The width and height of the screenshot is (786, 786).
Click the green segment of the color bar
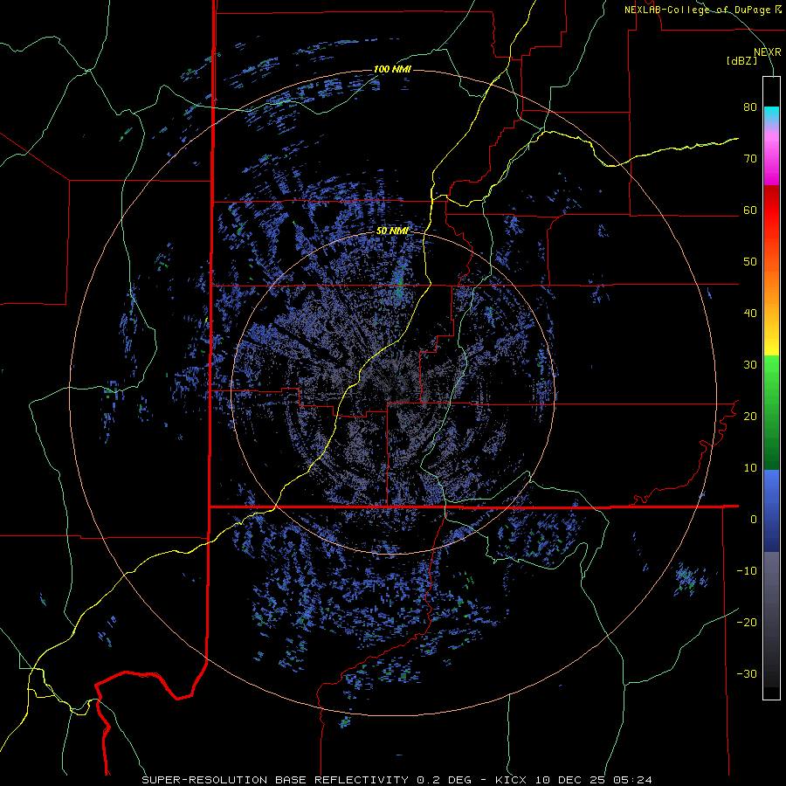click(x=771, y=412)
